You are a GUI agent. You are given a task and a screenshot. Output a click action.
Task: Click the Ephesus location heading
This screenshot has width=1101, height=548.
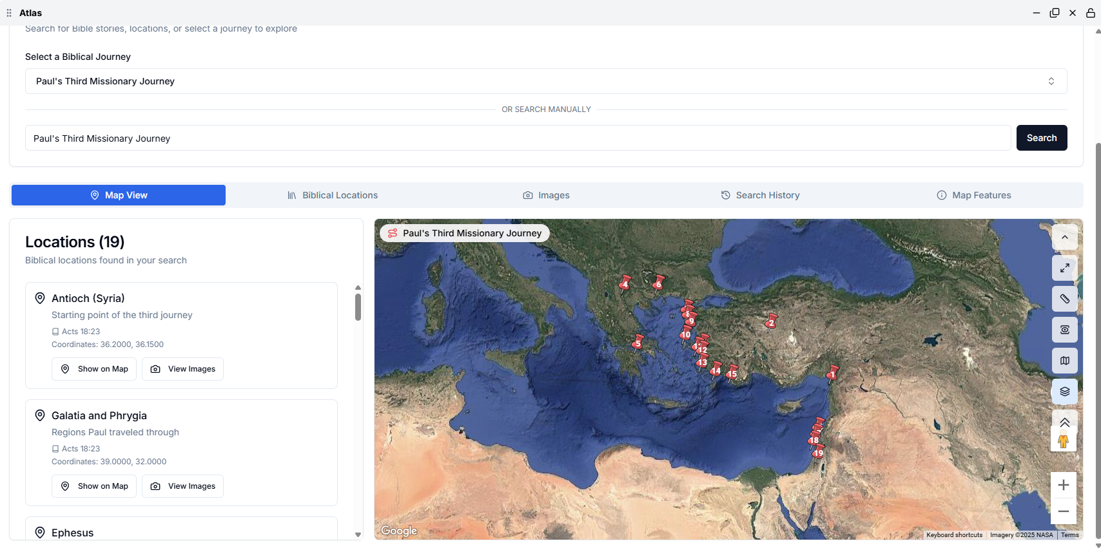pyautogui.click(x=72, y=533)
